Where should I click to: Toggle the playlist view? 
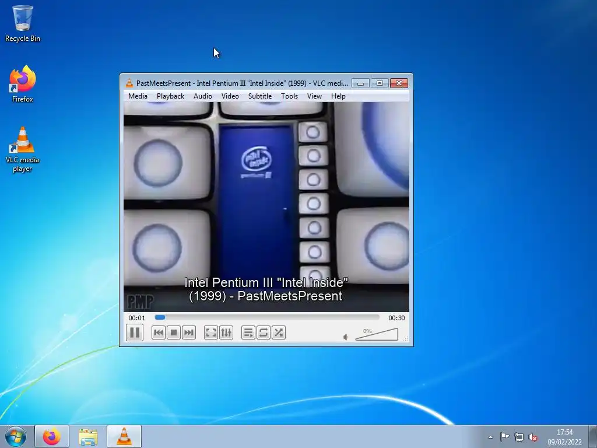[x=248, y=332]
